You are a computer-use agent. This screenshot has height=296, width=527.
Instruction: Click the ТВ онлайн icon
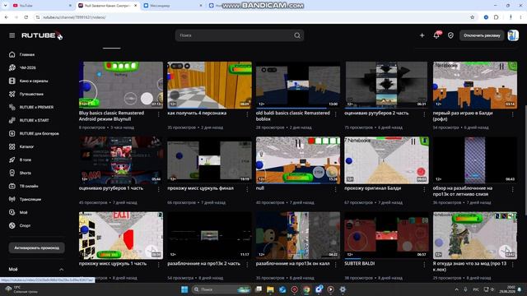12,186
